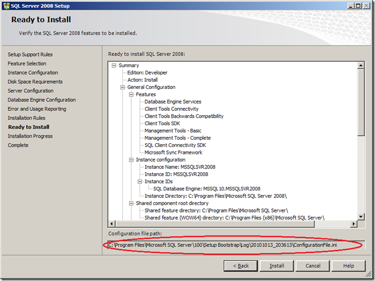The image size is (375, 281).
Task: Select Instance ID: MSSQLSVR2008 row
Action: [x=177, y=174]
